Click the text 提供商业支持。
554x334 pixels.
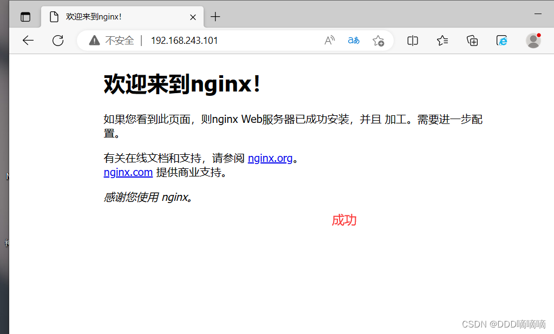coord(191,172)
